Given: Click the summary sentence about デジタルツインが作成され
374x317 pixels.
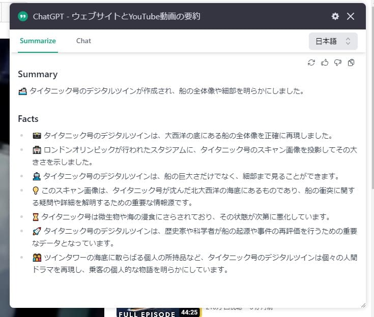Looking at the screenshot, I should pos(166,91).
